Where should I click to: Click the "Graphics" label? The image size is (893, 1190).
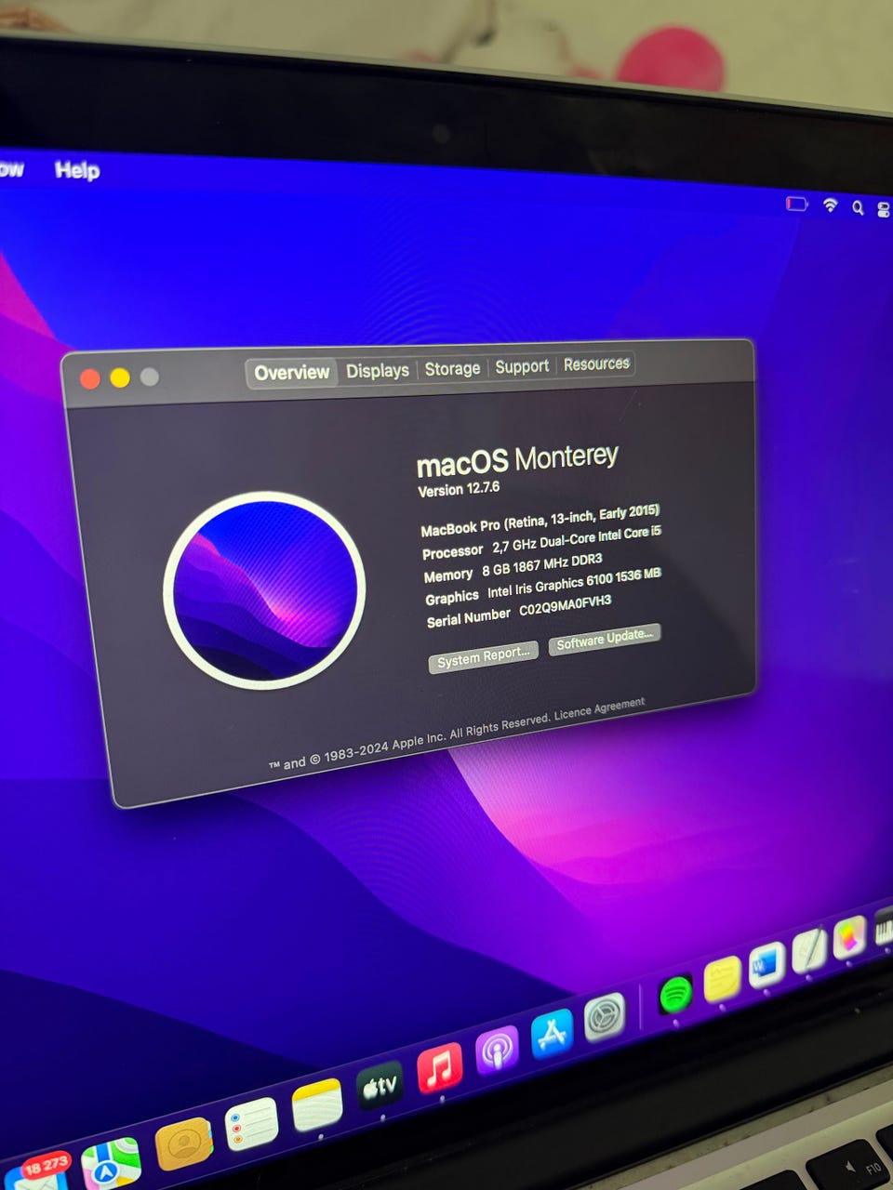[452, 598]
